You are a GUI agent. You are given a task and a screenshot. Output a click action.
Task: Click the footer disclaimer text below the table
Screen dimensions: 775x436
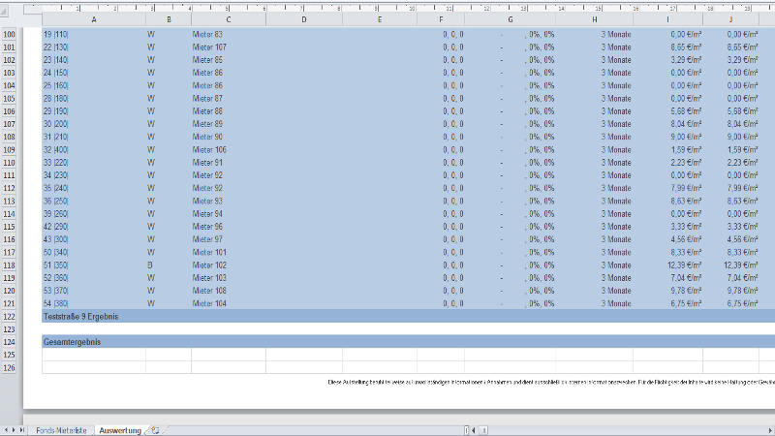(x=551, y=382)
